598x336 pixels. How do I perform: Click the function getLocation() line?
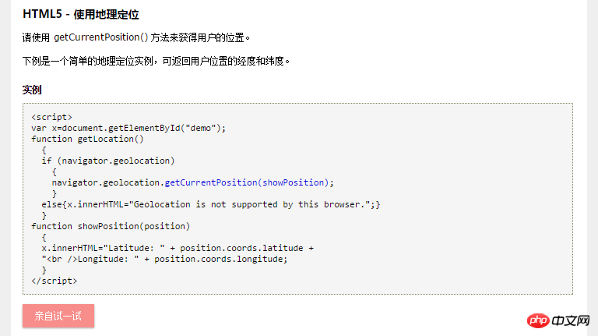[87, 139]
